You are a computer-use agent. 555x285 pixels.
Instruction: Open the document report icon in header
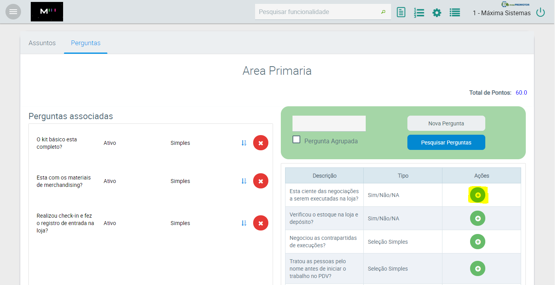(x=401, y=12)
